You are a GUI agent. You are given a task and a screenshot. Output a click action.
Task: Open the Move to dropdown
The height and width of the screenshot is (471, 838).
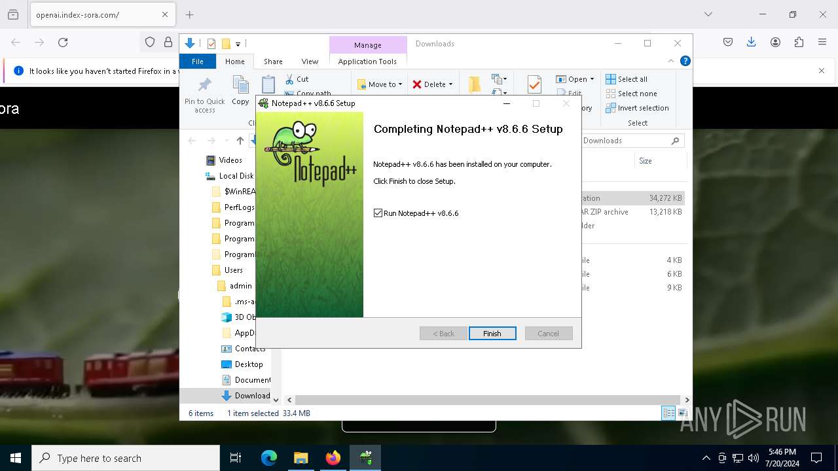pyautogui.click(x=380, y=84)
